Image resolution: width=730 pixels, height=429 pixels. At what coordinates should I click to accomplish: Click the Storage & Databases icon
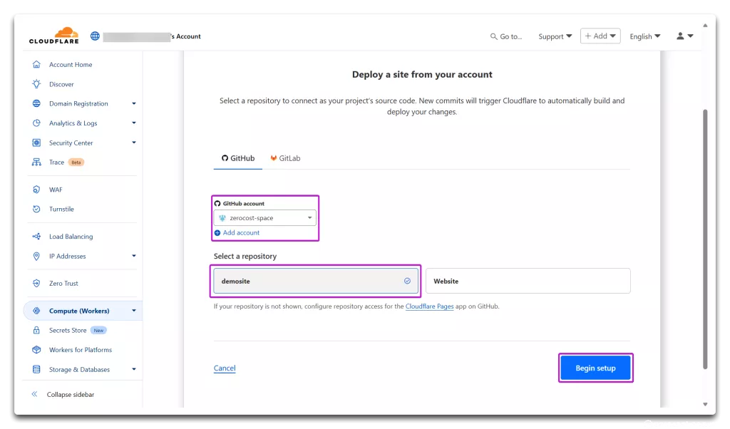[x=36, y=369]
